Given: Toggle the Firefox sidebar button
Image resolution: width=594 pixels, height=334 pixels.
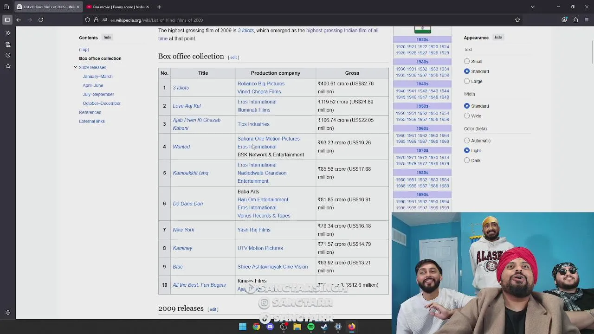Looking at the screenshot, I should (7, 20).
